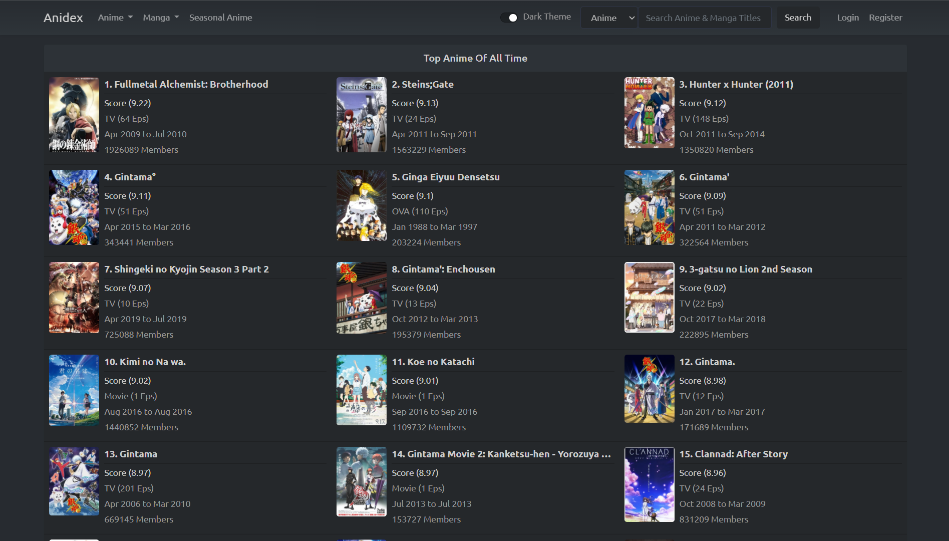Click the Search button
This screenshot has width=949, height=541.
[x=798, y=18]
